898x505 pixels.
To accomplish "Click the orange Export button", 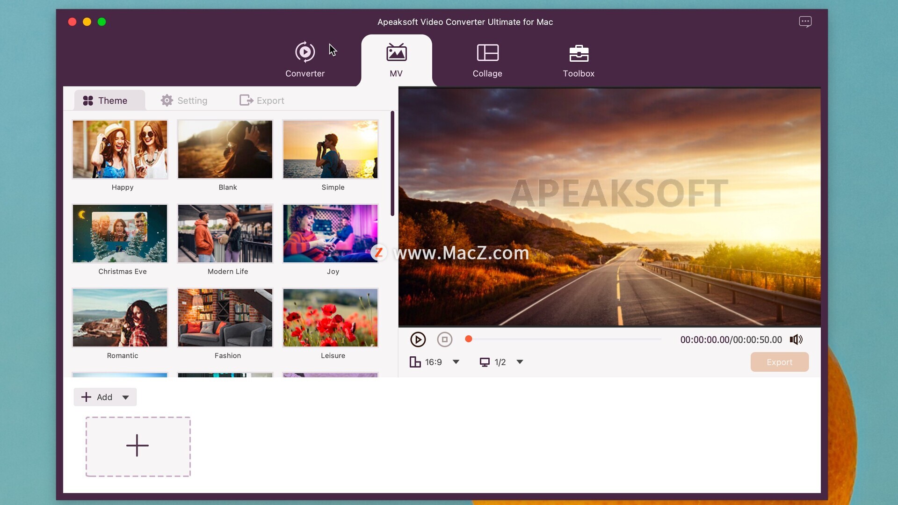I will click(780, 362).
